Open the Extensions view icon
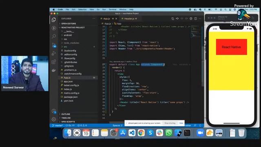The image size is (261, 147). coord(53,62)
